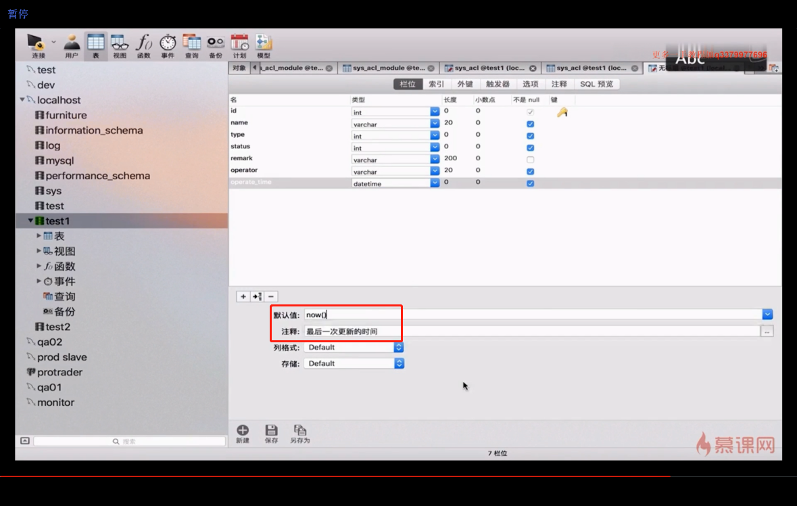Viewport: 797px width, 506px height.
Task: Open datetime type dropdown for operate_time
Action: point(435,183)
